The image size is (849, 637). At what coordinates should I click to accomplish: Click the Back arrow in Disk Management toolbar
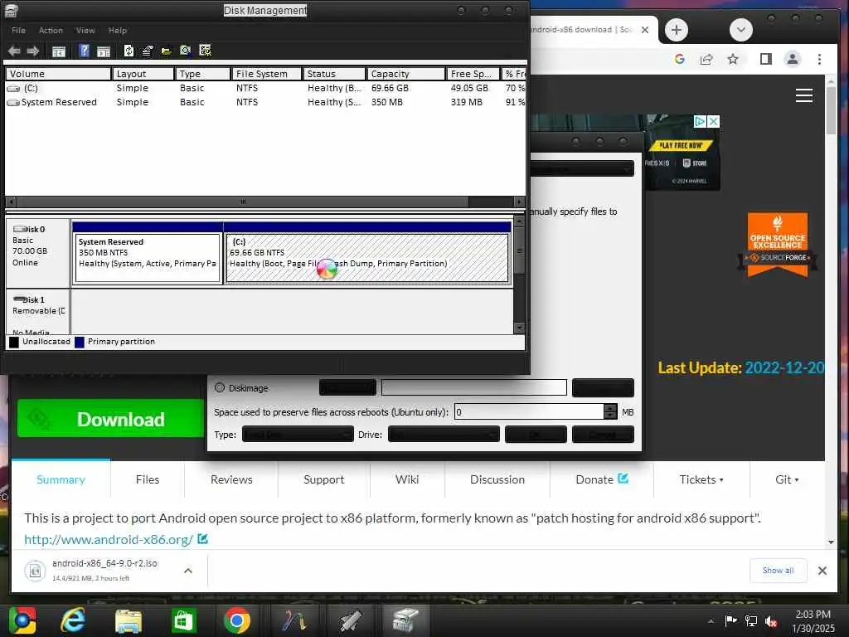14,51
